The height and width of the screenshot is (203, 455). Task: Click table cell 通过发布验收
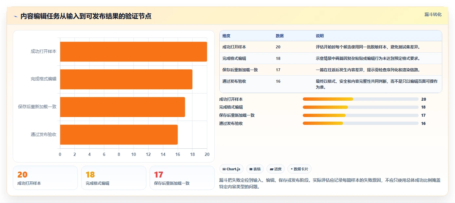pyautogui.click(x=234, y=81)
